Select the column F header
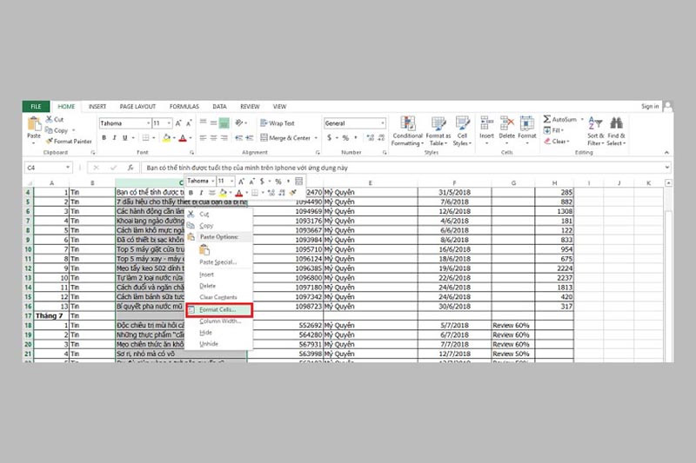Screen dimensions: 696x463 (x=454, y=182)
